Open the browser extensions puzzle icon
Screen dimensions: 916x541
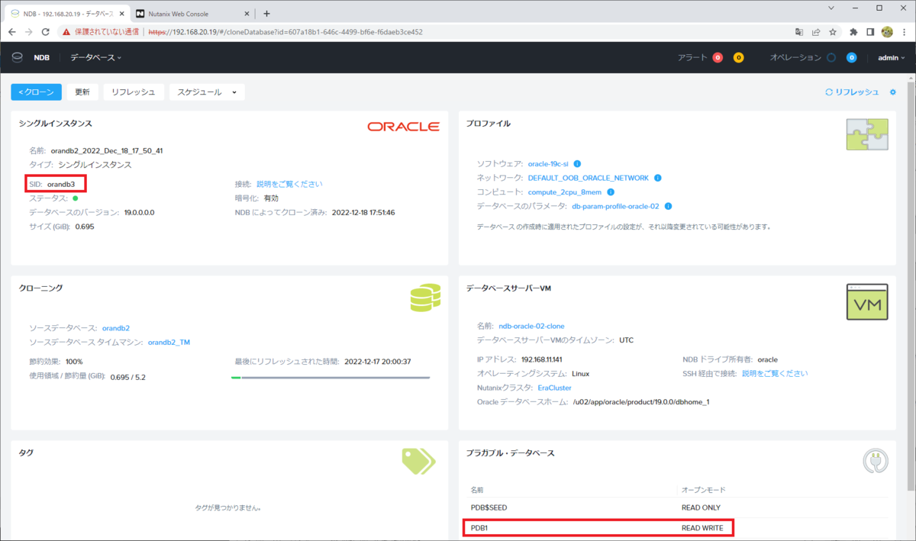[x=853, y=32]
